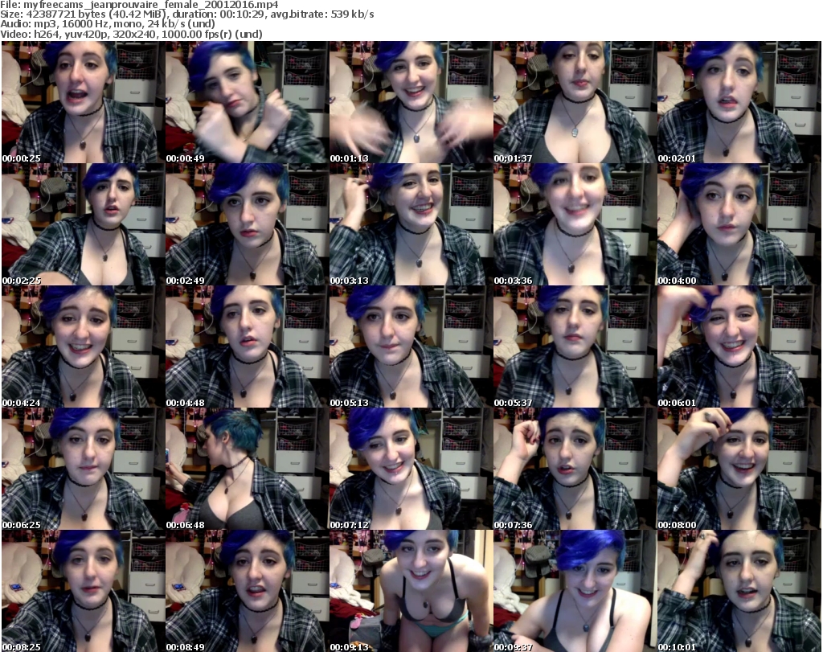
Task: Choose the frame stamped 00:10:01
Action: click(739, 591)
